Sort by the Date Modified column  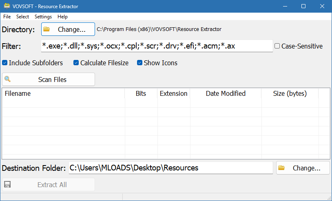coord(226,93)
